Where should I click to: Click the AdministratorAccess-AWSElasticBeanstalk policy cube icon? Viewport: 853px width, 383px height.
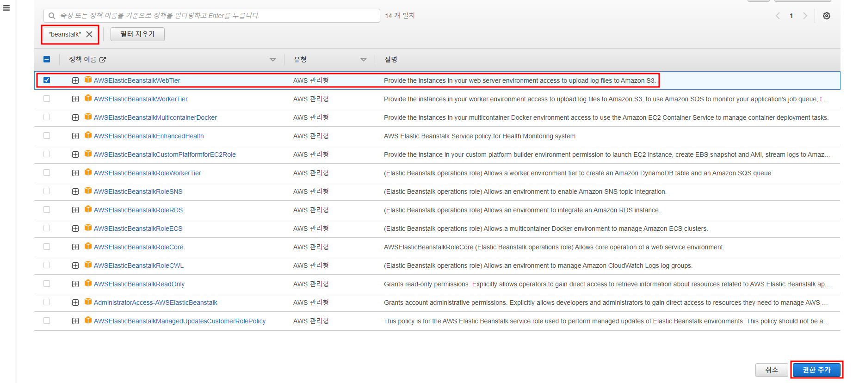point(88,302)
